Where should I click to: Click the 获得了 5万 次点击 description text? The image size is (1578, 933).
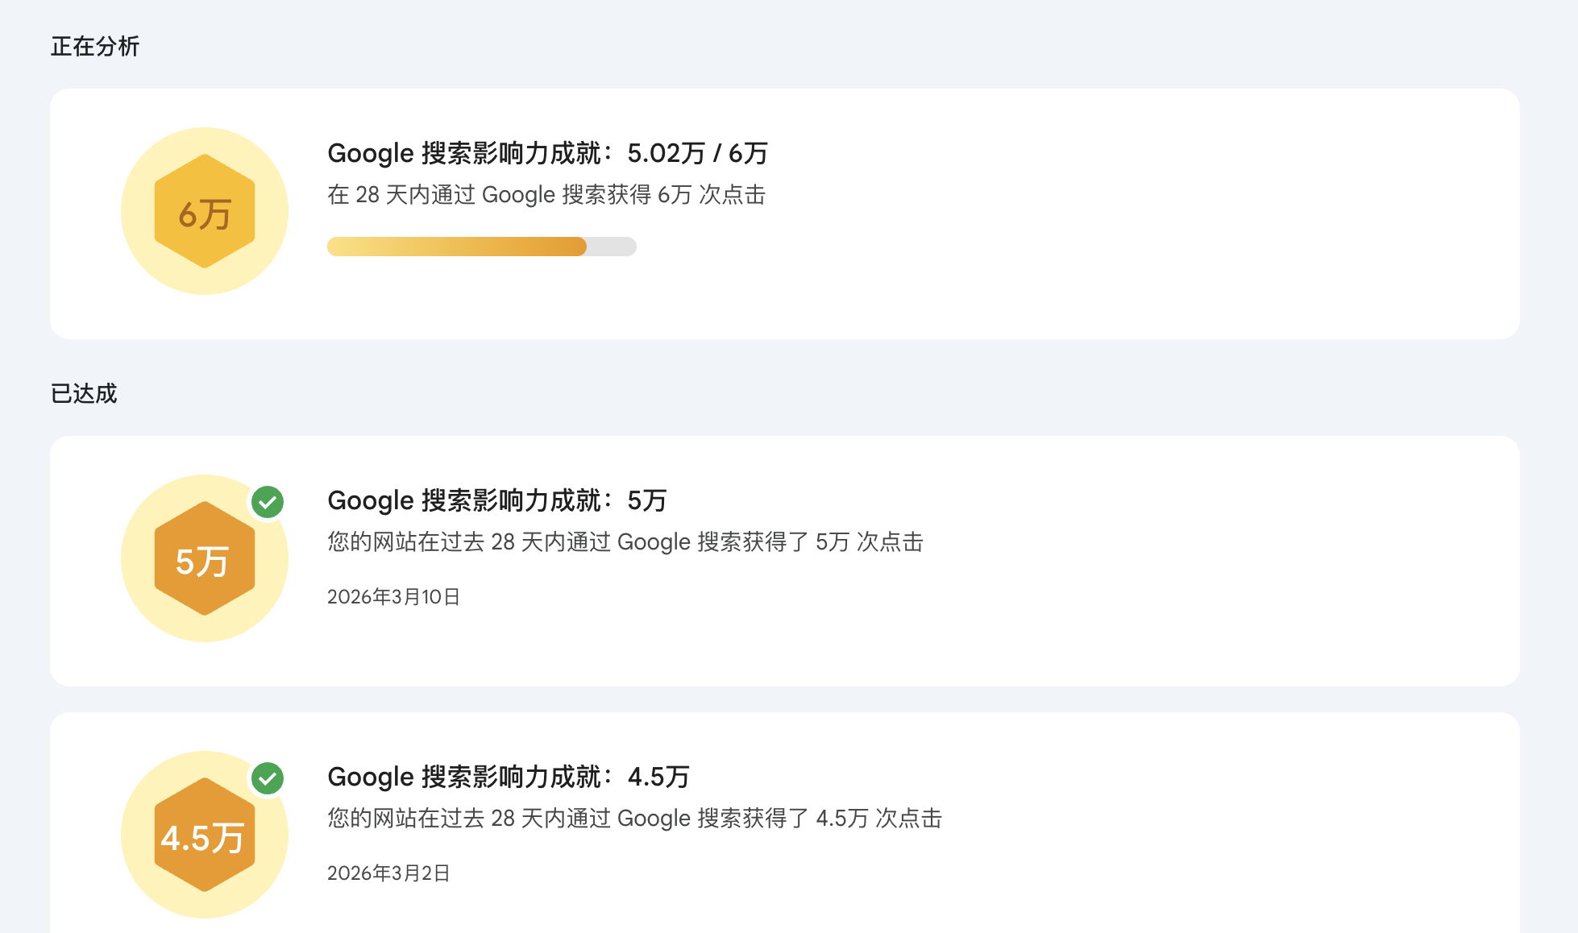coord(625,542)
